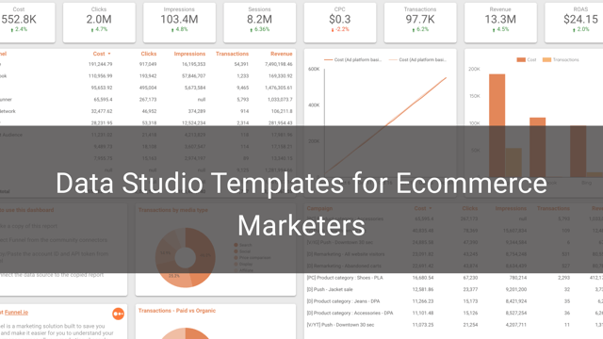The image size is (603, 339).
Task: Select the Clicks scorecard showing 2.0M
Action: 99,23
